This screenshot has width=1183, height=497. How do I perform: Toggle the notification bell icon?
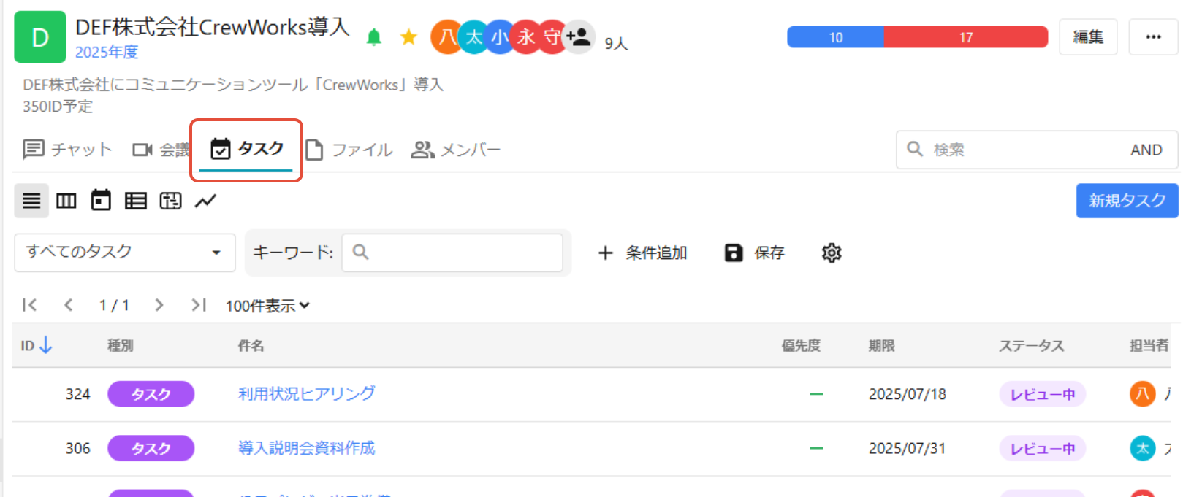[x=374, y=37]
